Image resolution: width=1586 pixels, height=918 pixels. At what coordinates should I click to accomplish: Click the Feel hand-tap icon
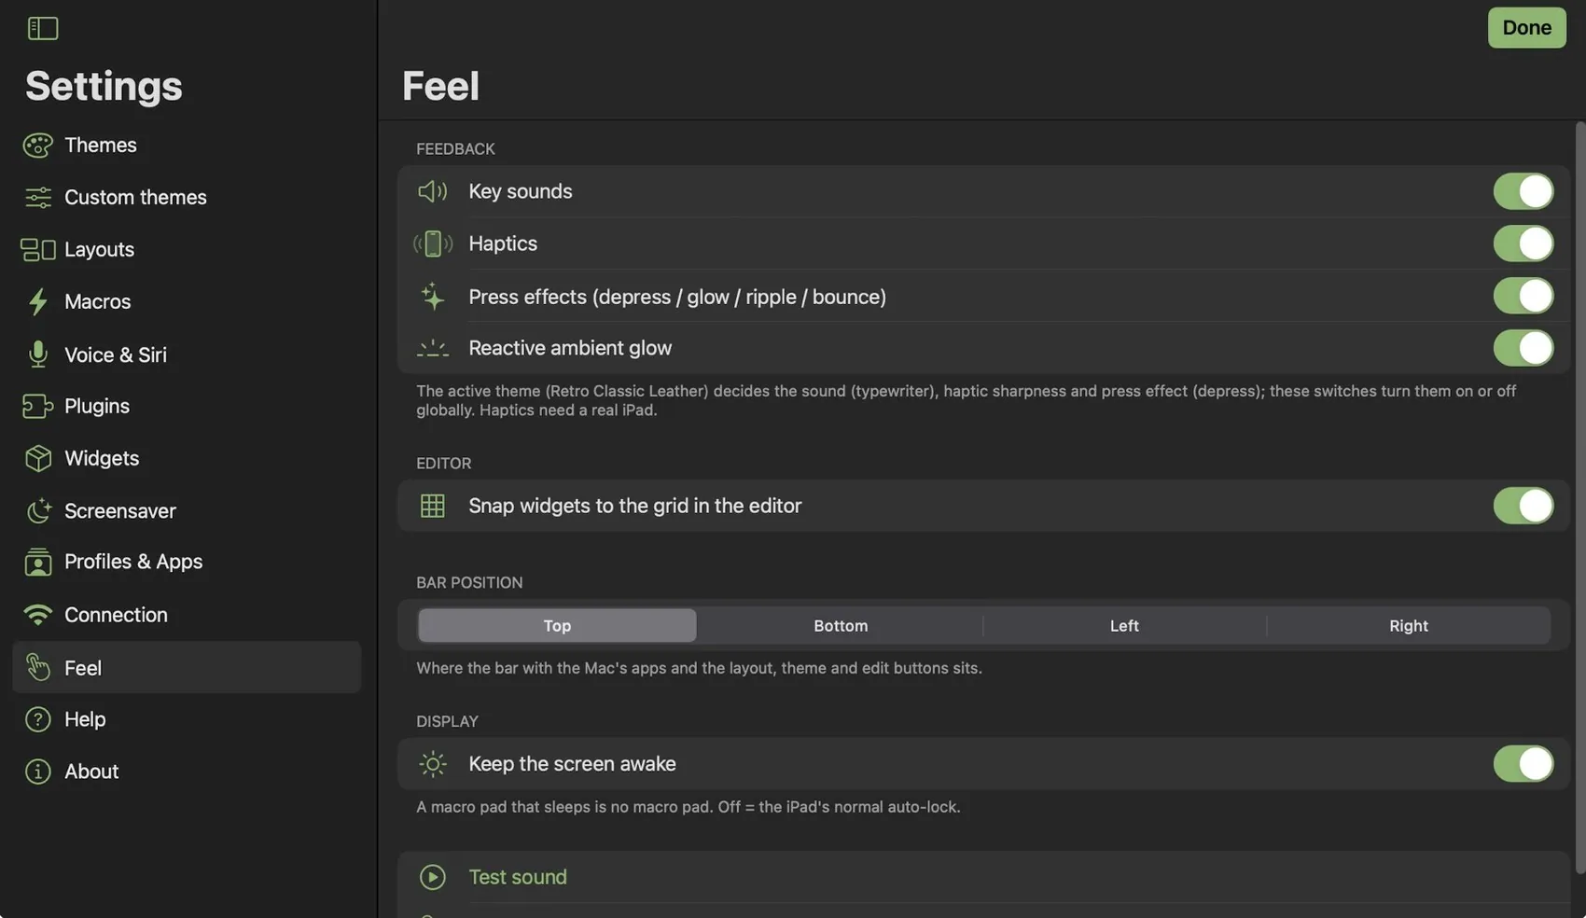(38, 667)
